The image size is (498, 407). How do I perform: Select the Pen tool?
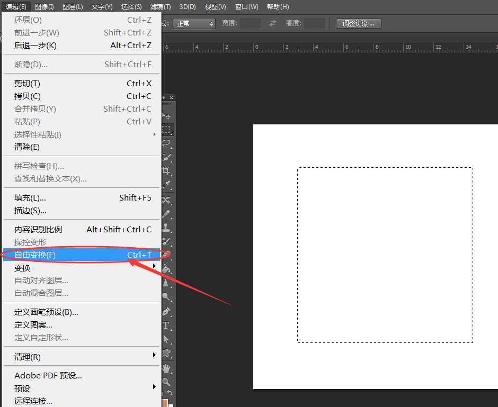(x=167, y=311)
